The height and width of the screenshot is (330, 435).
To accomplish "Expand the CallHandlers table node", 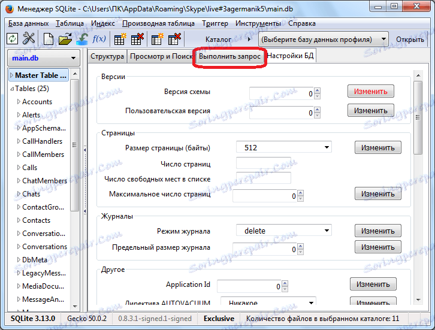I will (19, 141).
